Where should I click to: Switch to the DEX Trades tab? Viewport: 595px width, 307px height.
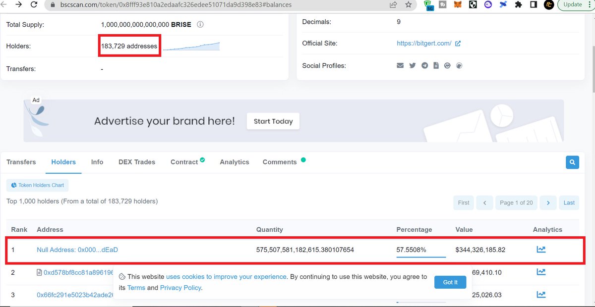tap(137, 162)
